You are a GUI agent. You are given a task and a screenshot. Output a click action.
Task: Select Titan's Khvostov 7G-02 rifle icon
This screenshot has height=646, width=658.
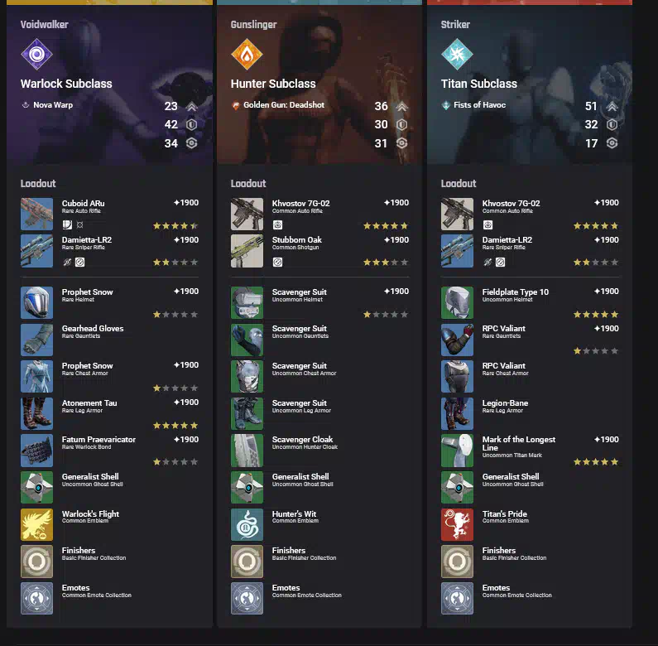[458, 215]
